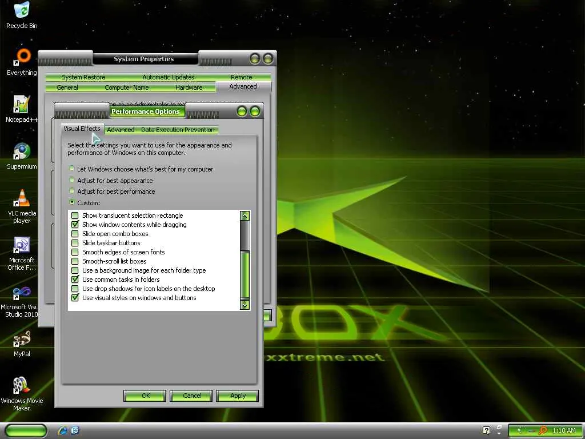Click the System Properties help title button
585x439 pixels.
255,59
